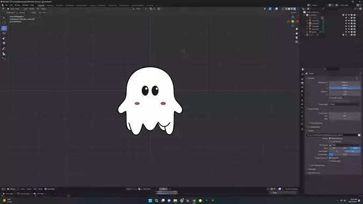
Task: Click the red X axis on gizmo
Action: (297, 21)
